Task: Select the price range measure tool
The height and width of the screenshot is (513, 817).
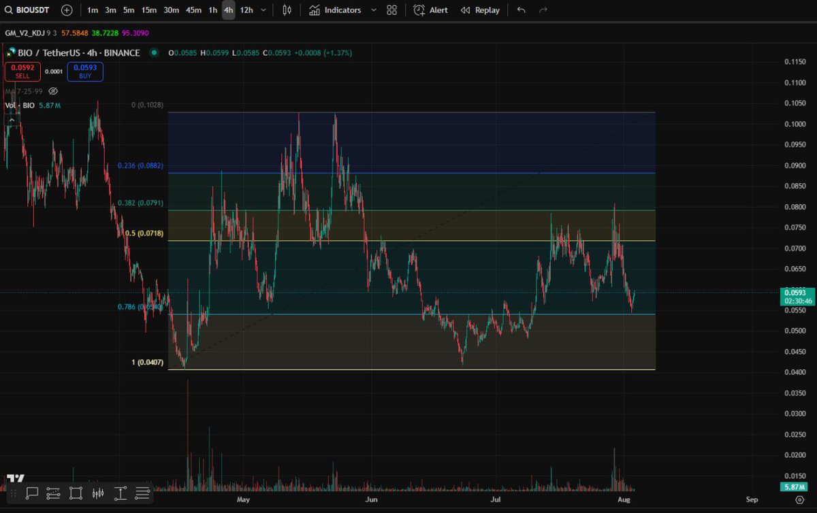Action: tap(121, 493)
